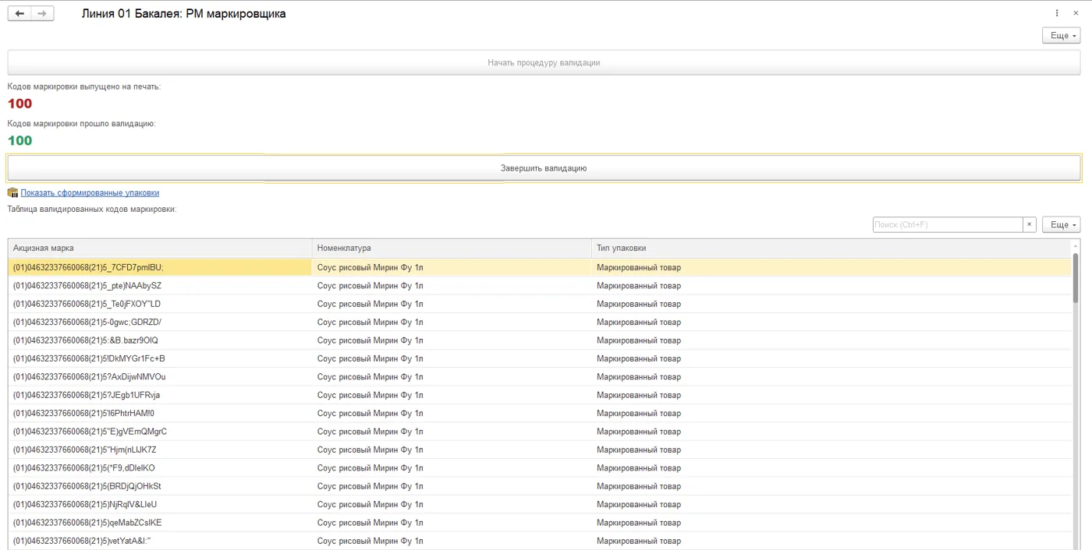Focus the Поиск (Ctrl+F) search field

pyautogui.click(x=948, y=224)
